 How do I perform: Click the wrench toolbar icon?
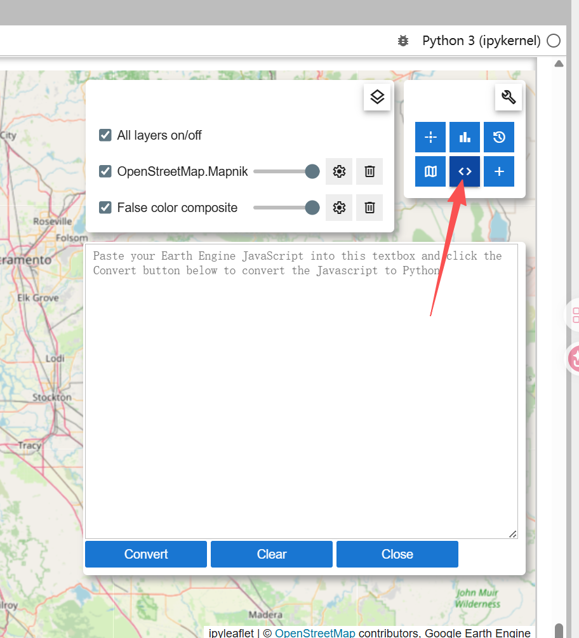[x=509, y=97]
